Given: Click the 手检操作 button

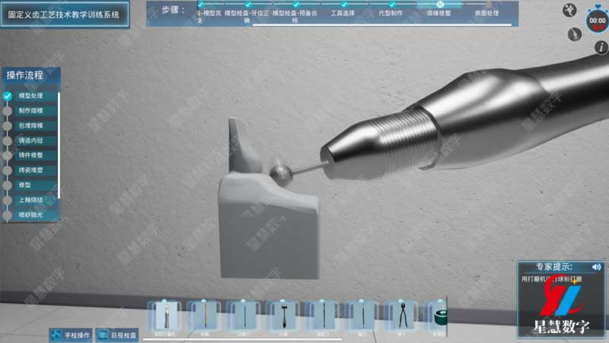Looking at the screenshot, I should point(70,335).
